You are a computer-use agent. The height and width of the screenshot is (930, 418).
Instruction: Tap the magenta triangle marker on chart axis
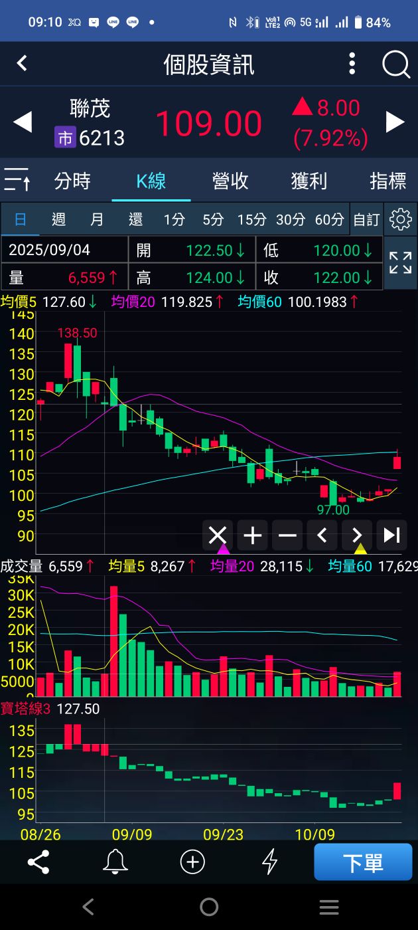[224, 549]
